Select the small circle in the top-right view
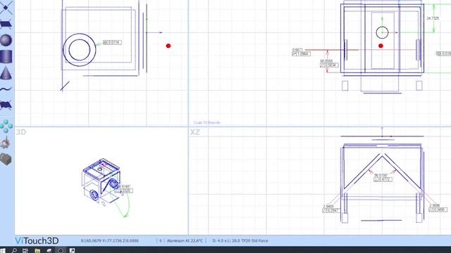The image size is (451, 253). [x=382, y=32]
